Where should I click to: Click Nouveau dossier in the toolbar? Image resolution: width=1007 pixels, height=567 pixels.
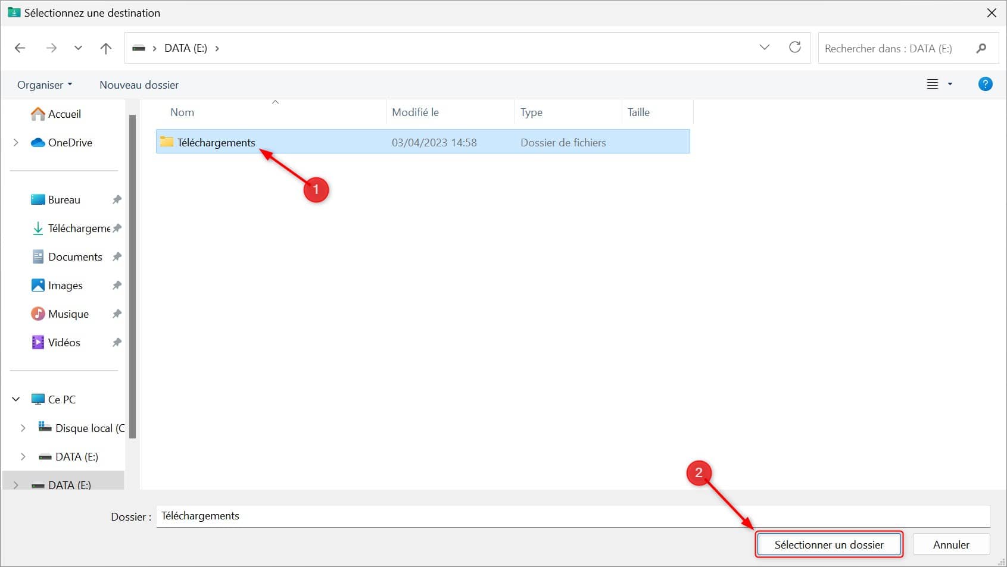point(139,84)
